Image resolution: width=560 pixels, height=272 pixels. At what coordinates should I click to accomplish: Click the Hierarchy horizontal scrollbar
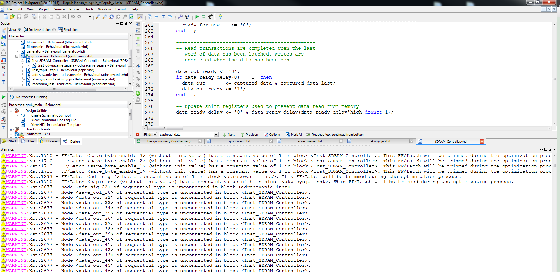55,89
